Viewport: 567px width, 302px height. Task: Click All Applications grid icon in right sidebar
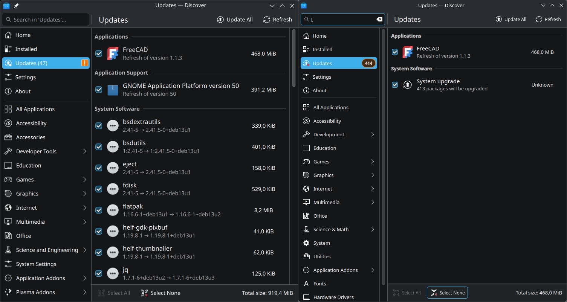[x=306, y=107]
